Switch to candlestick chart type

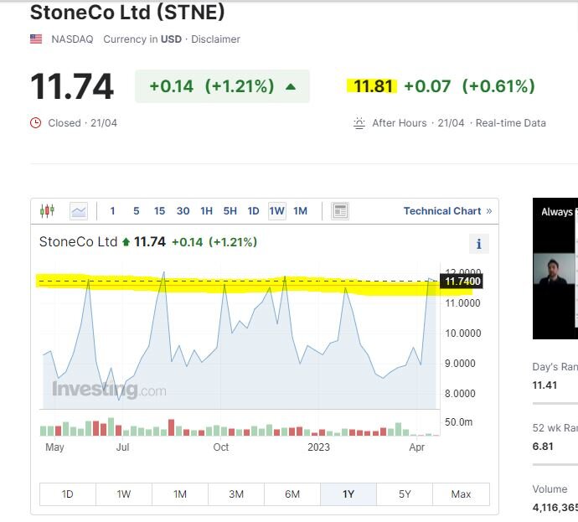point(47,211)
